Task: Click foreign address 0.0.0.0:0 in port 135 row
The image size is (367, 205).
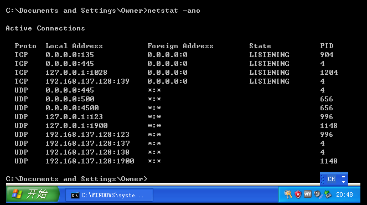Action: point(167,55)
